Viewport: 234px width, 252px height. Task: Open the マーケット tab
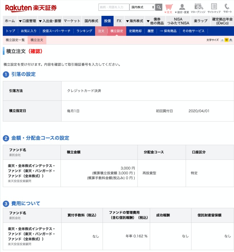(x=72, y=21)
